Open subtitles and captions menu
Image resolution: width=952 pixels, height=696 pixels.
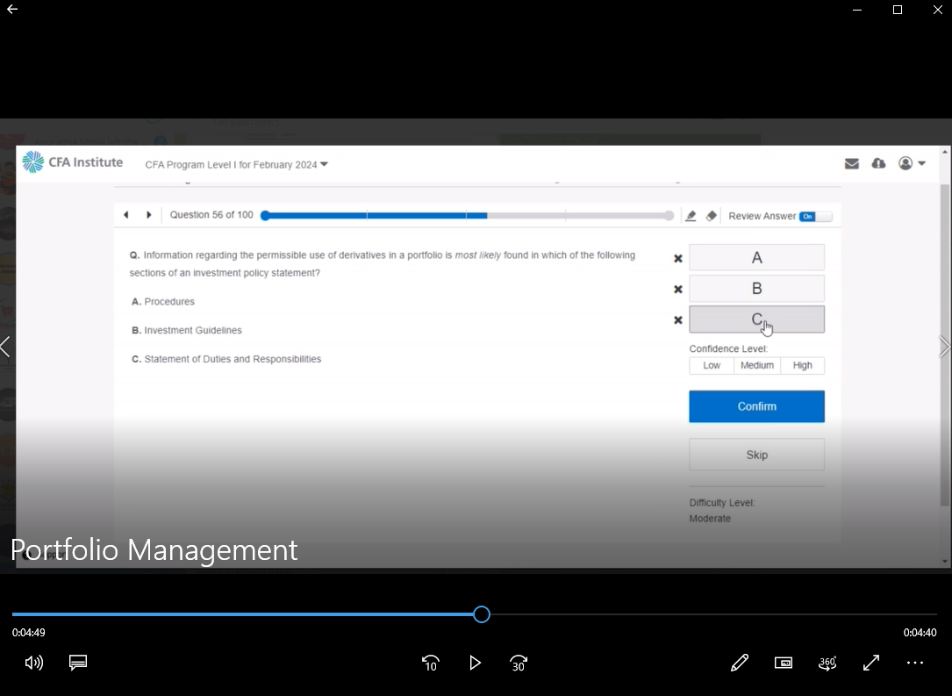pyautogui.click(x=78, y=663)
